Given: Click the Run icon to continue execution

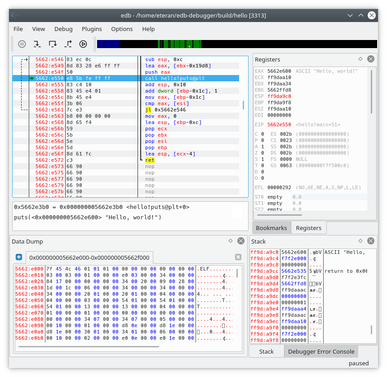Looking at the screenshot, I should tap(83, 44).
